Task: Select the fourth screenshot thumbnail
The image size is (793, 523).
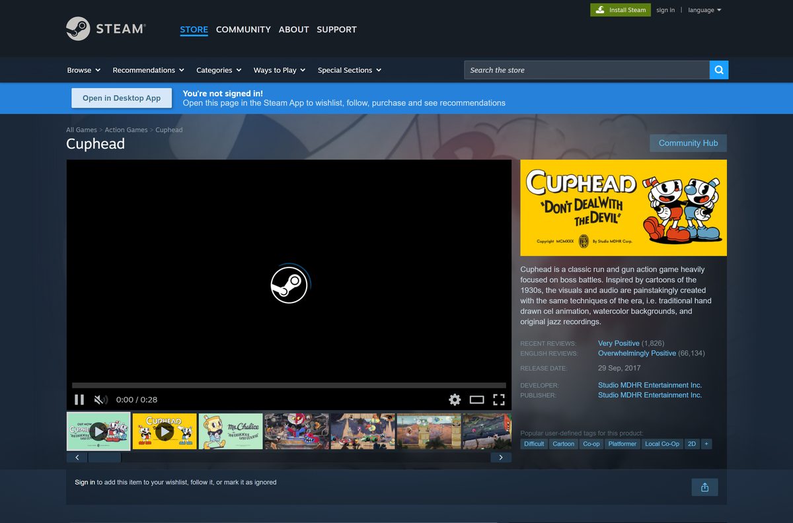Action: 297,431
